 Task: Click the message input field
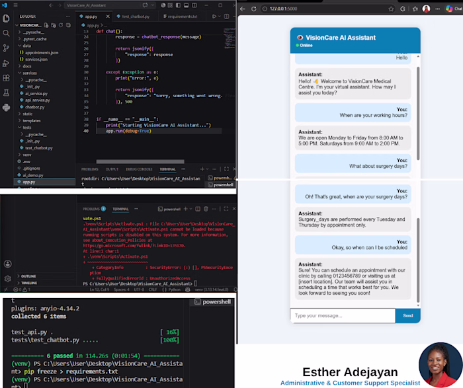click(343, 316)
